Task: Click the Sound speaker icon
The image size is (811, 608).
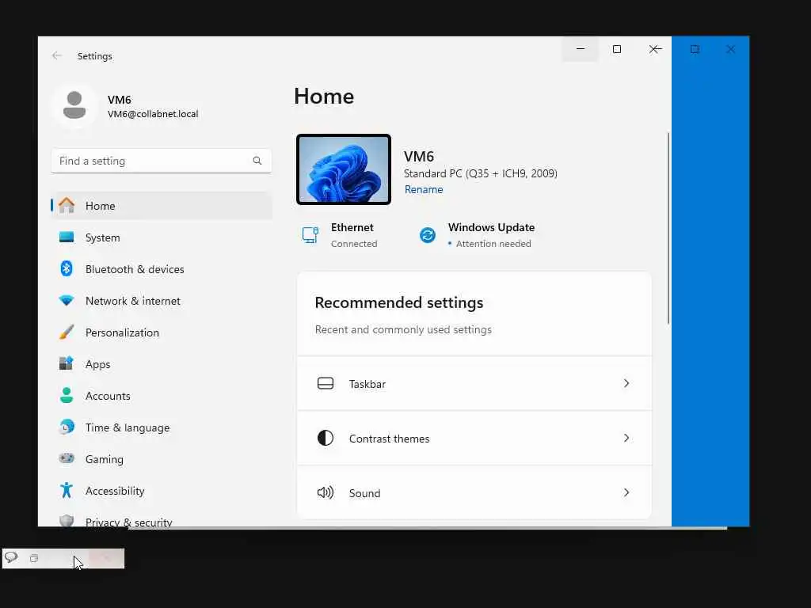Action: click(x=326, y=492)
